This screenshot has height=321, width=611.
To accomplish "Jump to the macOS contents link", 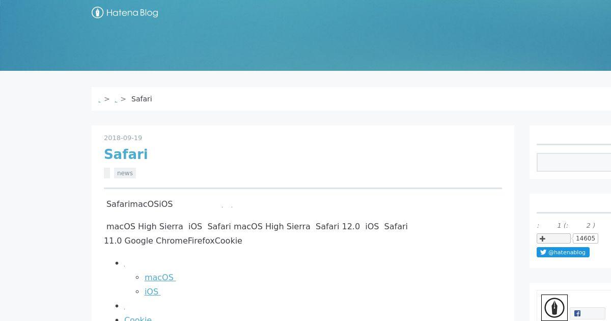I will coord(160,277).
